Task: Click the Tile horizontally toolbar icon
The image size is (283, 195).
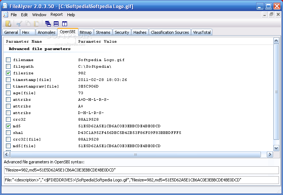Action: [56, 24]
